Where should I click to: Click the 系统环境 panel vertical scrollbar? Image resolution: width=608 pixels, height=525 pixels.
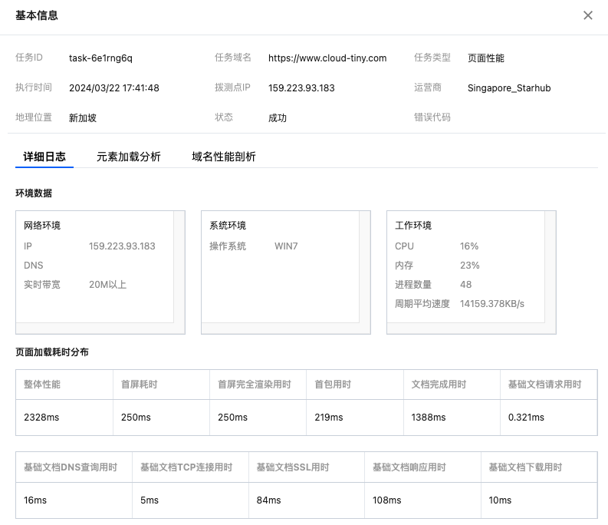tap(365, 267)
